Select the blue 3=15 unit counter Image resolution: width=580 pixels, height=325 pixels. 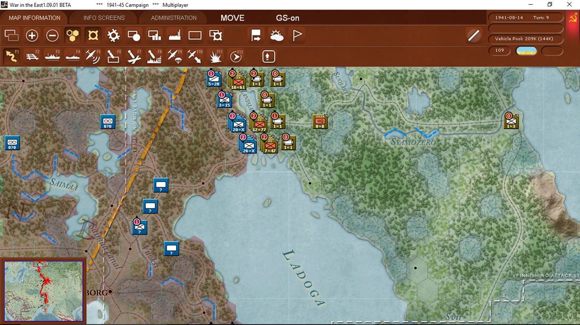(x=224, y=100)
